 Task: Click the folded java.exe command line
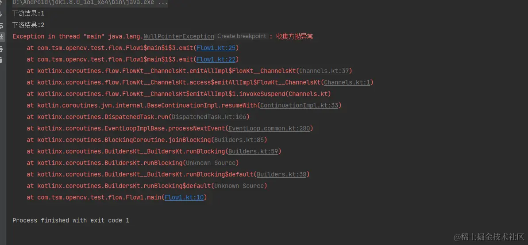point(90,3)
